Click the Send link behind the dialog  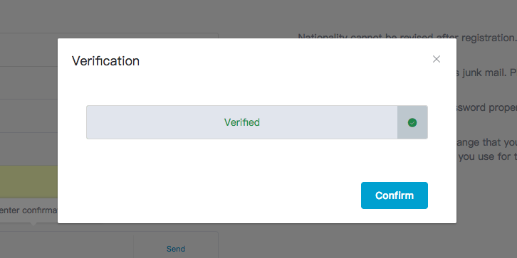(176, 249)
